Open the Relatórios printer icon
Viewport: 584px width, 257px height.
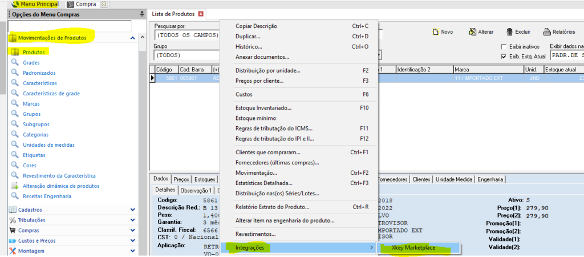coord(547,32)
